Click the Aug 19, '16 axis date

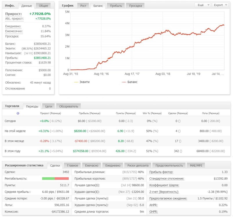click(x=101, y=74)
